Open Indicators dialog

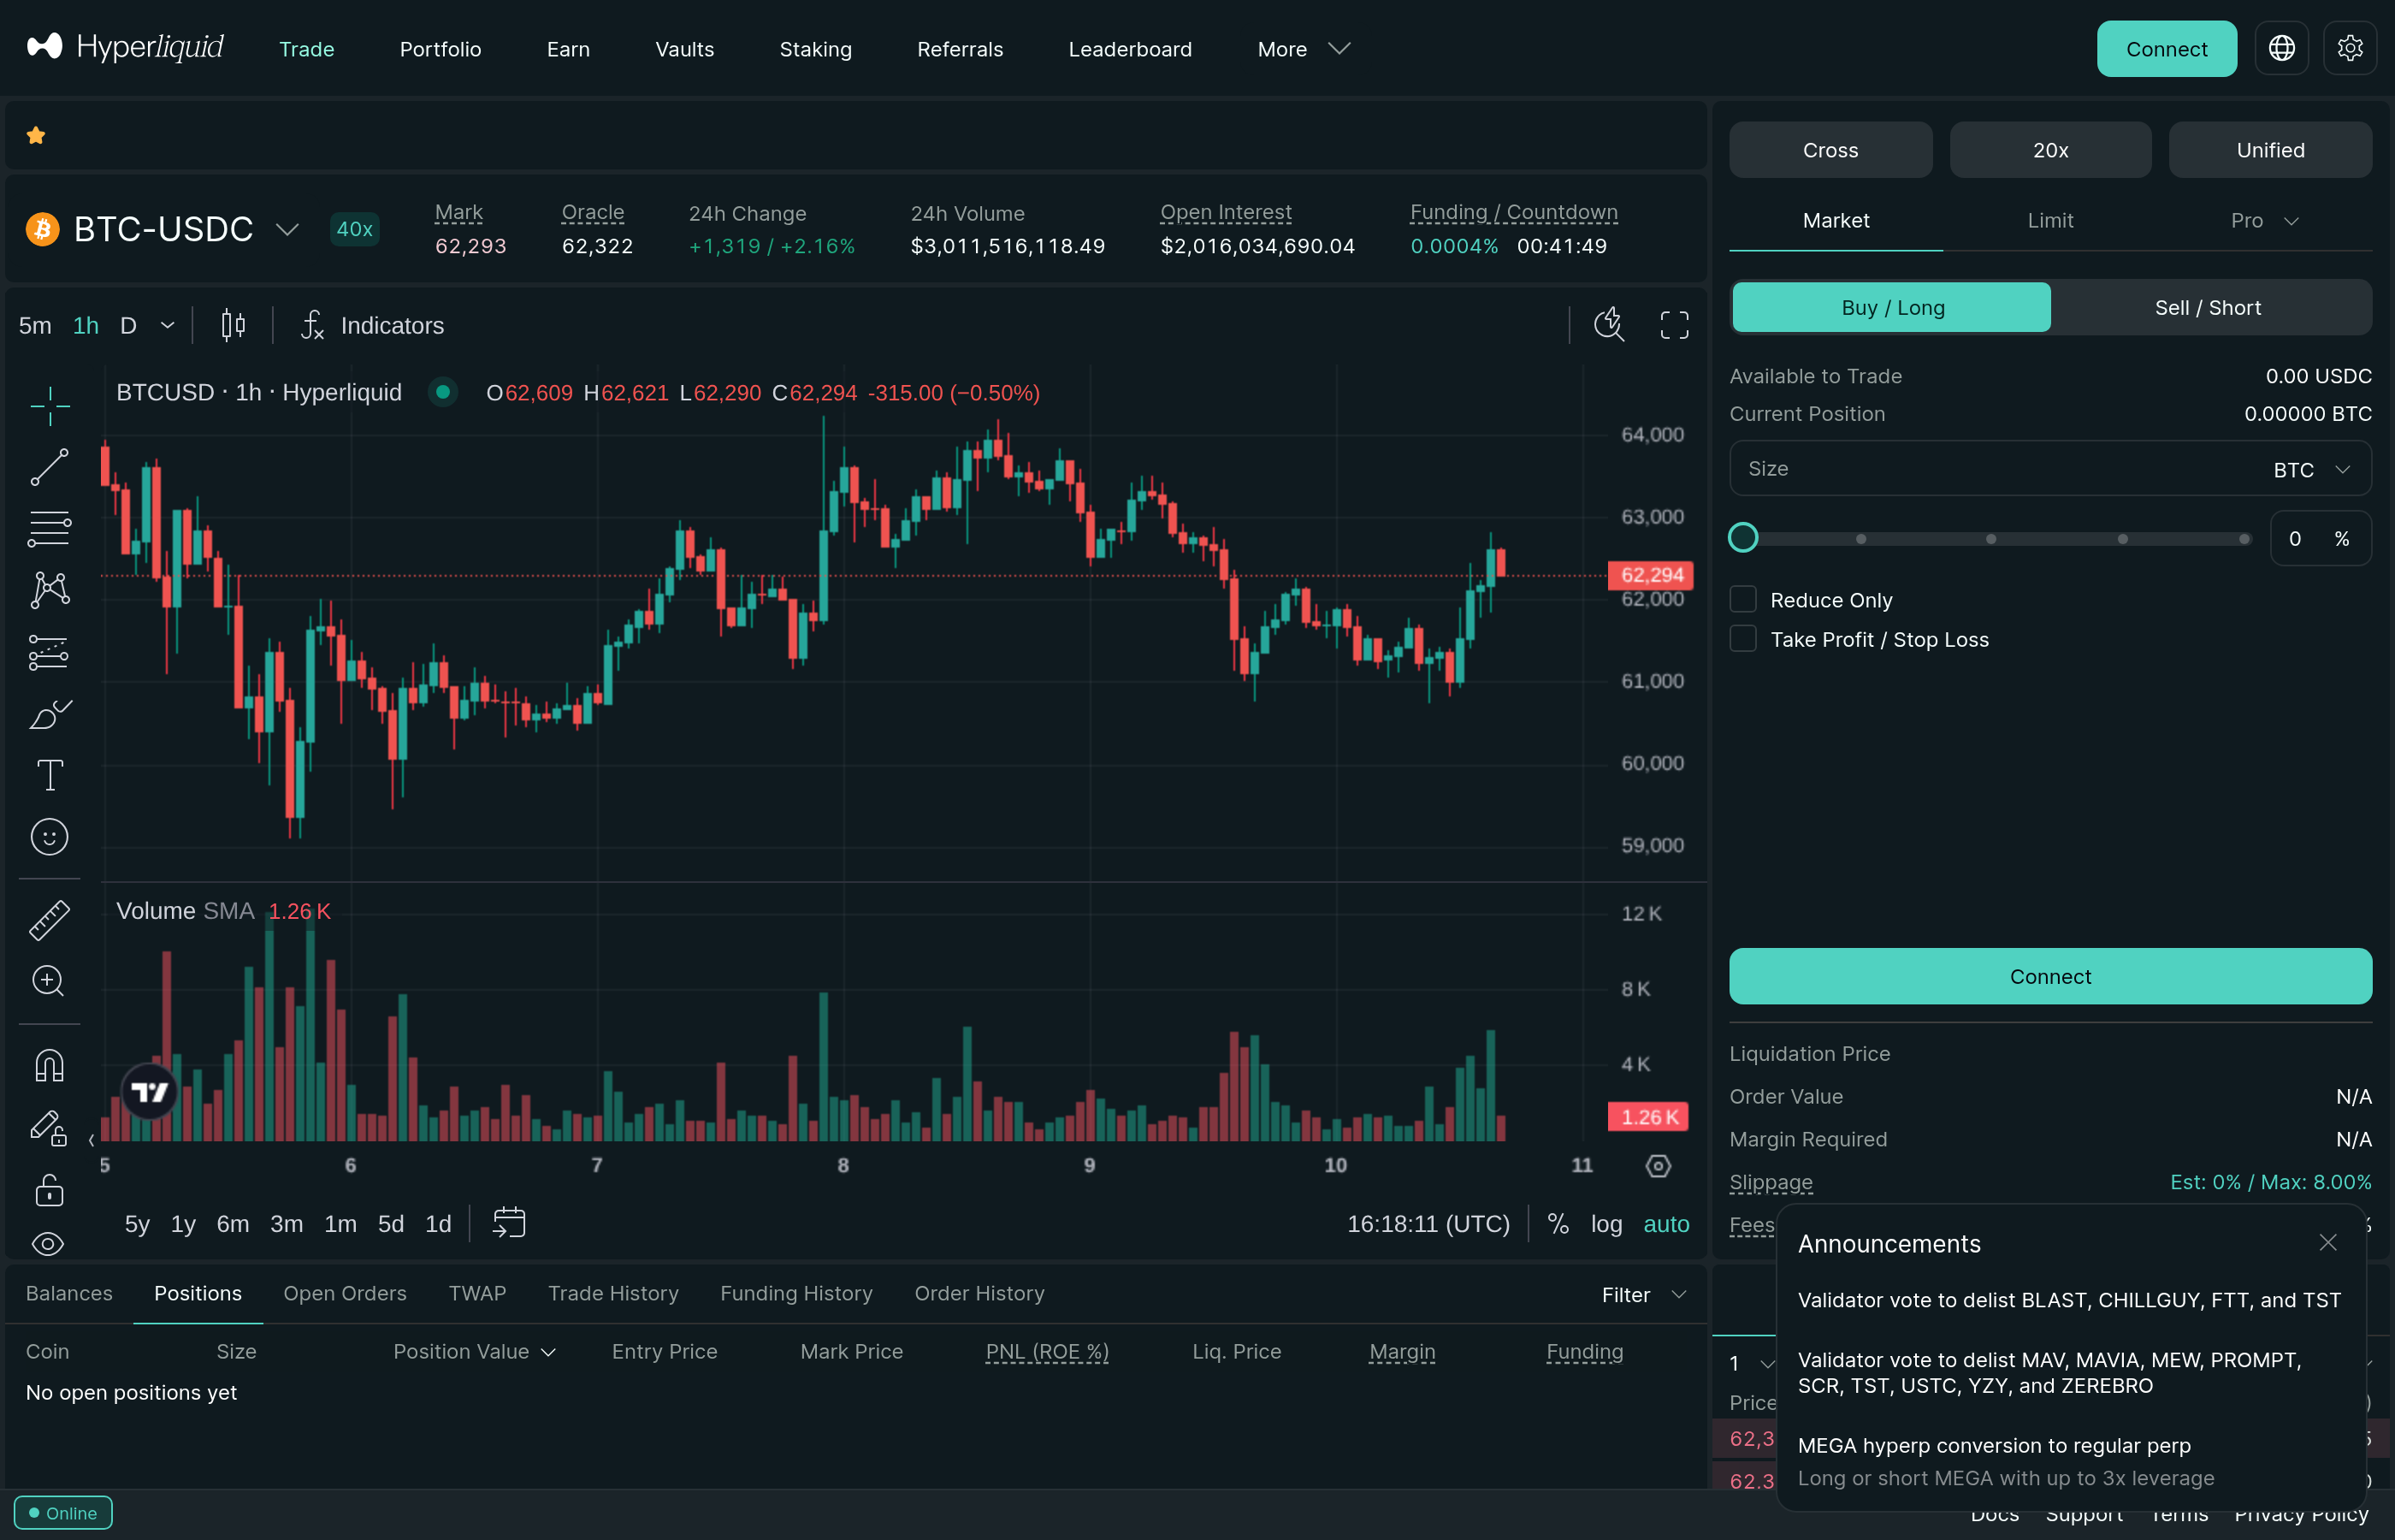(x=373, y=325)
